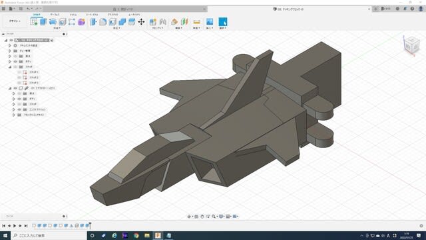
Task: Click the Zoom magnifier icon
Action: point(214,216)
